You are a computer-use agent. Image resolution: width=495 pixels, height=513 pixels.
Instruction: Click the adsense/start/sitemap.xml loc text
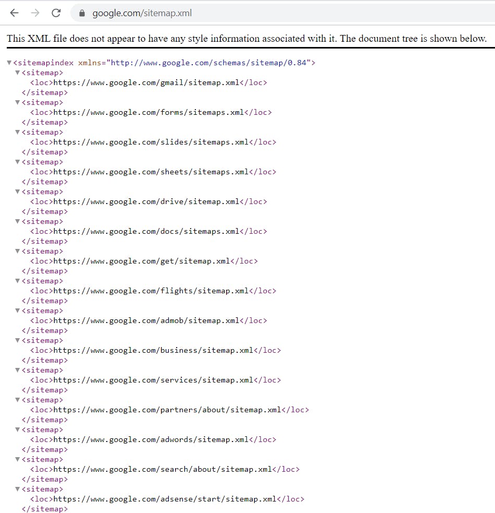(165, 499)
